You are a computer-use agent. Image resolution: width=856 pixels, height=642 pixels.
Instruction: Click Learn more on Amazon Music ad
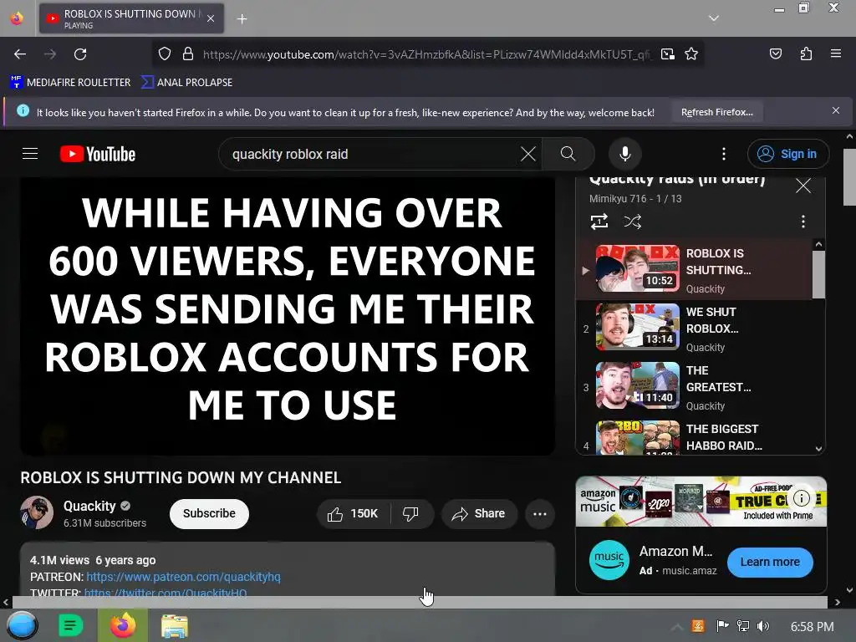(770, 562)
